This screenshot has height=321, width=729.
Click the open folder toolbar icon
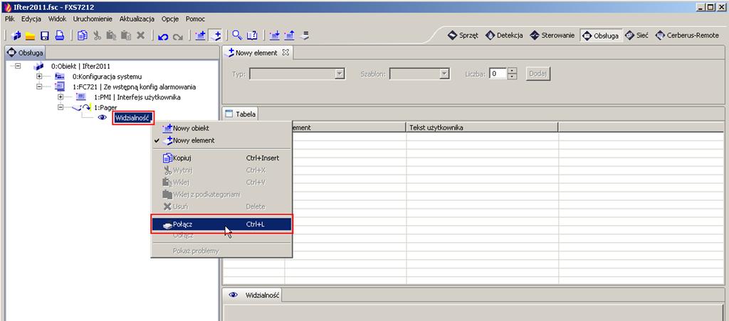click(x=30, y=36)
